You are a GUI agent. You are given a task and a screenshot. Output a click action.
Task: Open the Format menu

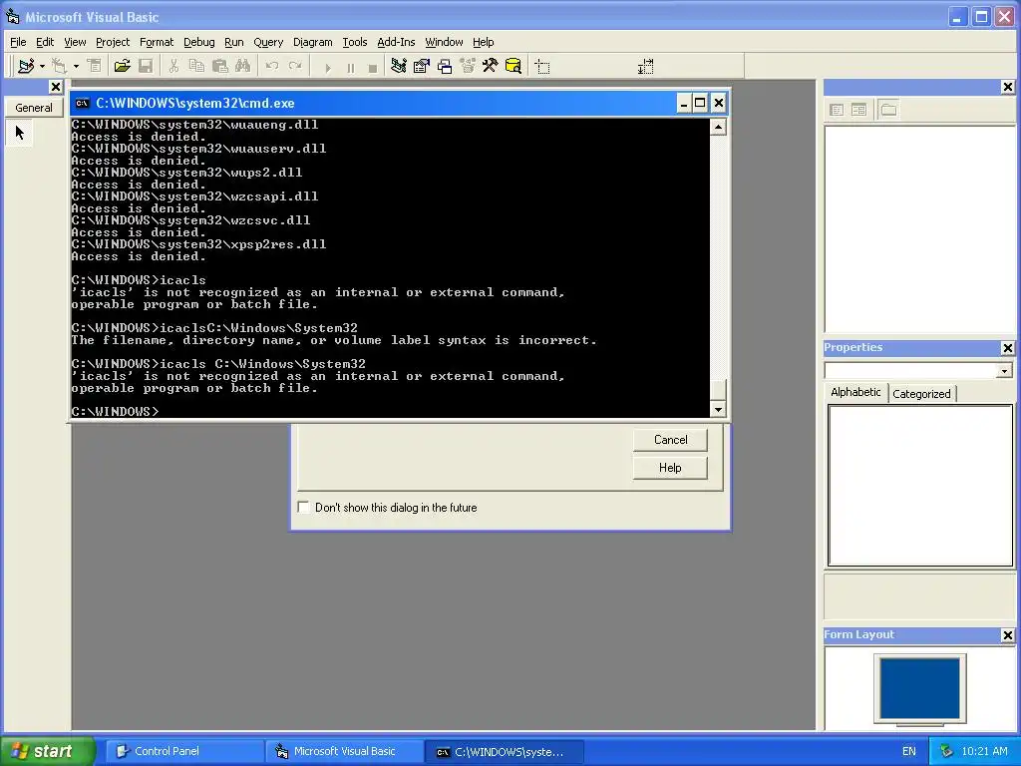point(157,42)
